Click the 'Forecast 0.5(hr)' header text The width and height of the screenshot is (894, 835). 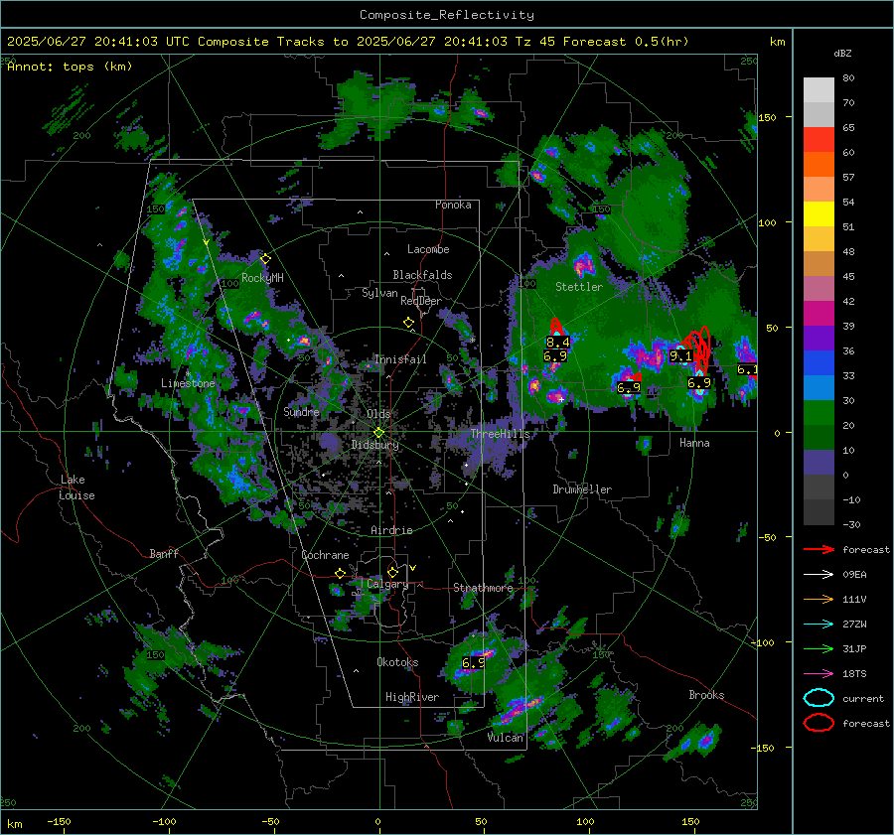(626, 42)
